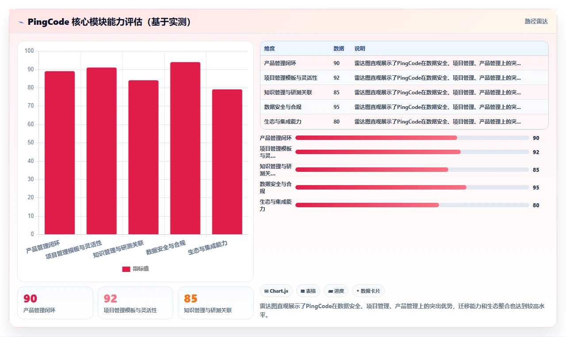566x337 pixels.
Task: Click the 说明 column header
Action: 360,49
